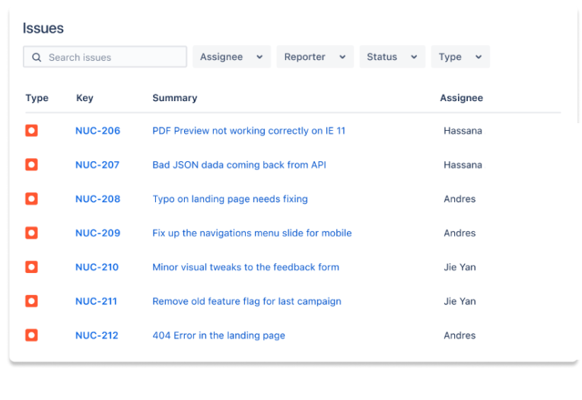The width and height of the screenshot is (582, 400).
Task: Select assignee Hassana on the NUC-206 row
Action: pos(463,131)
